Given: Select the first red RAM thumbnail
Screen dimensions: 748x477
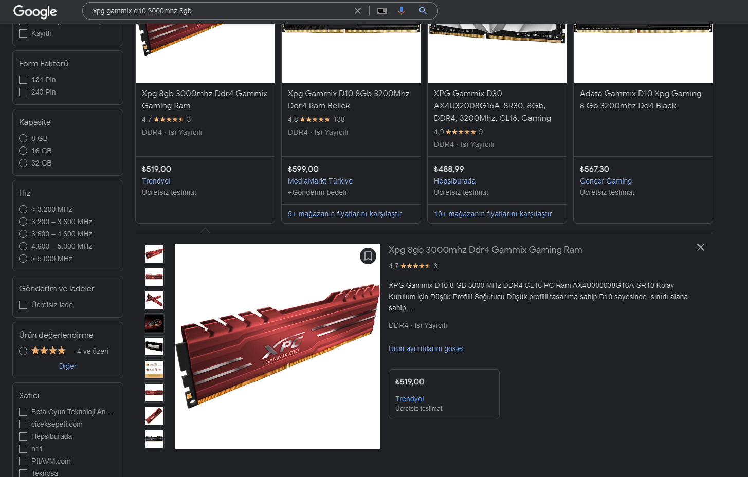Looking at the screenshot, I should coord(154,254).
